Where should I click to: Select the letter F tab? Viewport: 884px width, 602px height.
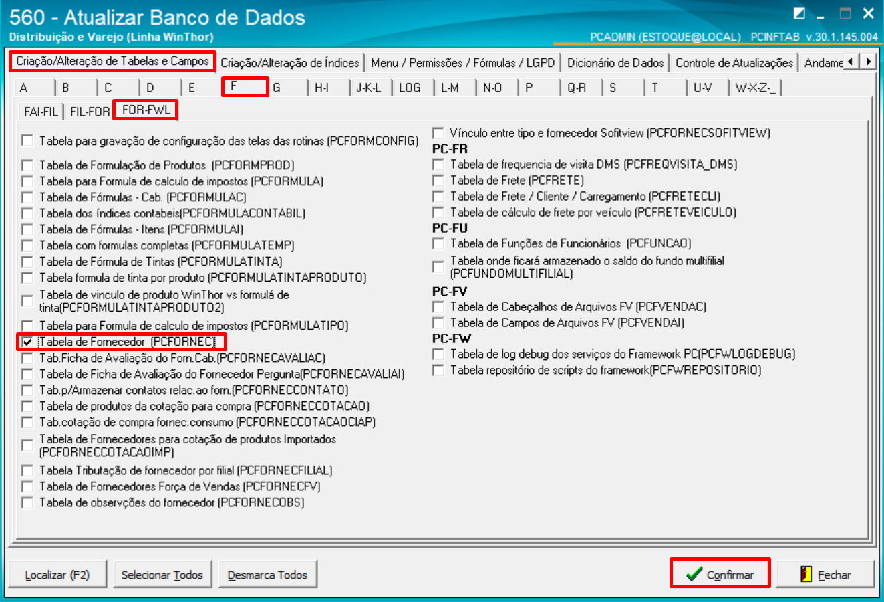click(245, 86)
